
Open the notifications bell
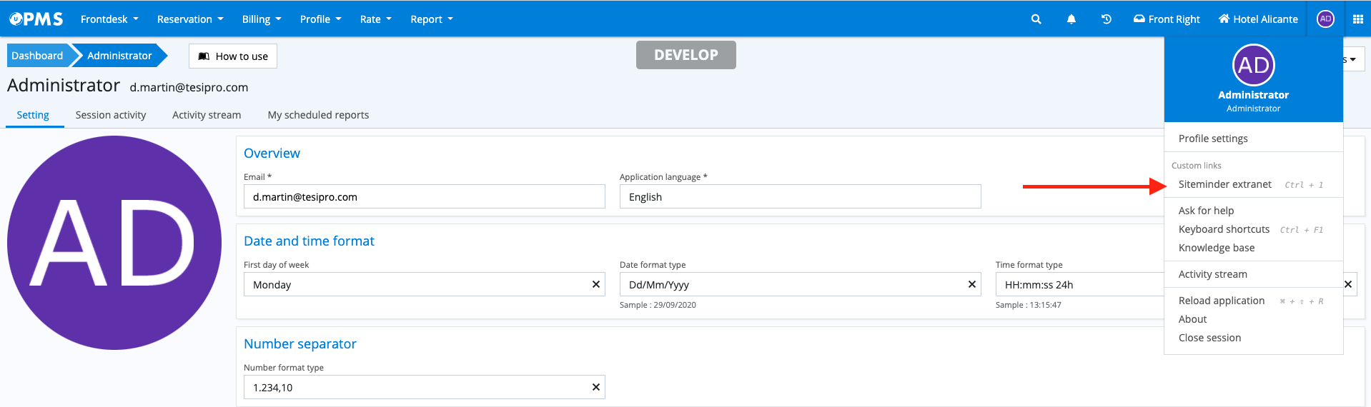tap(1071, 19)
